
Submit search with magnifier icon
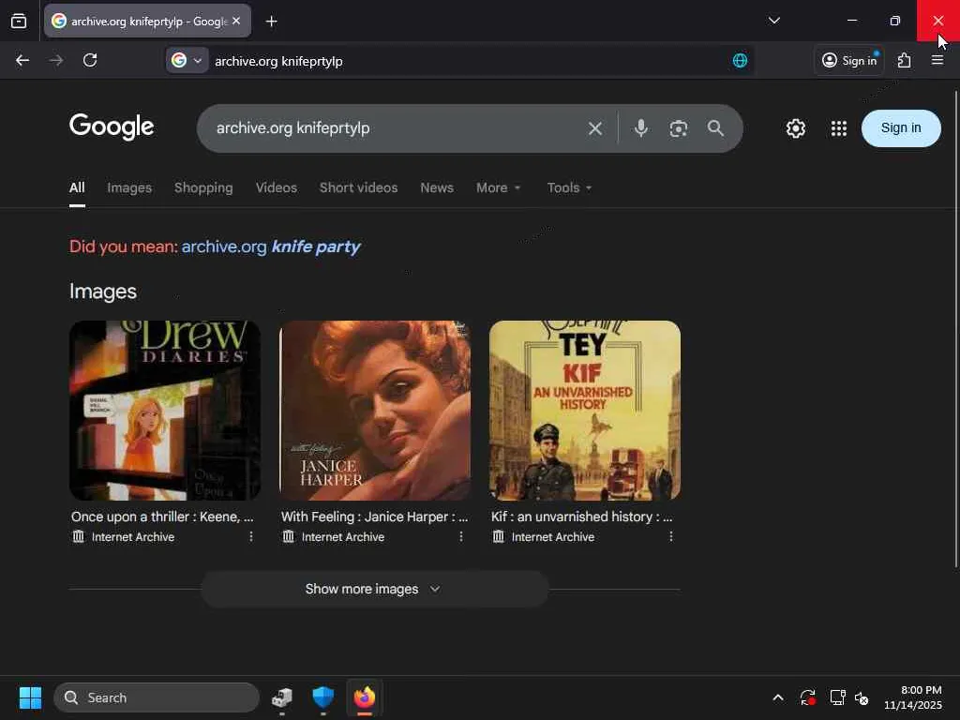715,127
